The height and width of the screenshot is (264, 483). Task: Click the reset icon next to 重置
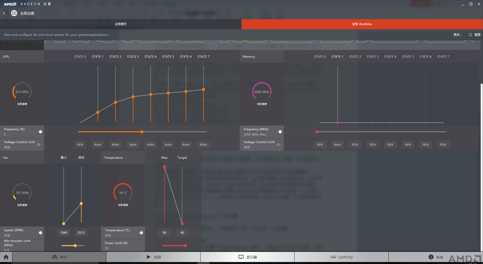tap(470, 35)
